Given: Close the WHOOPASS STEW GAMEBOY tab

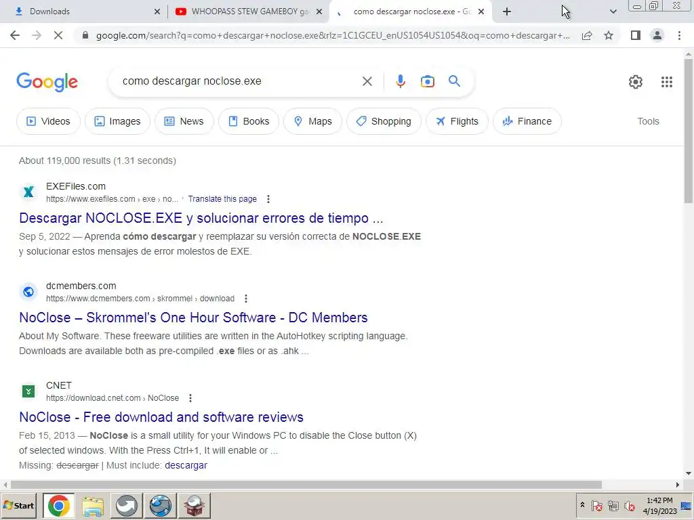Looking at the screenshot, I should click(319, 12).
